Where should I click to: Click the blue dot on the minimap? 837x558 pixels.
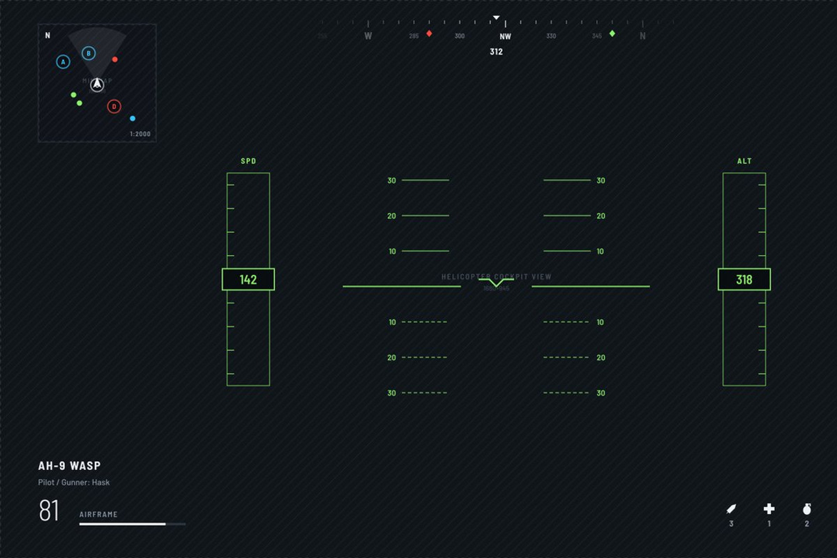133,119
